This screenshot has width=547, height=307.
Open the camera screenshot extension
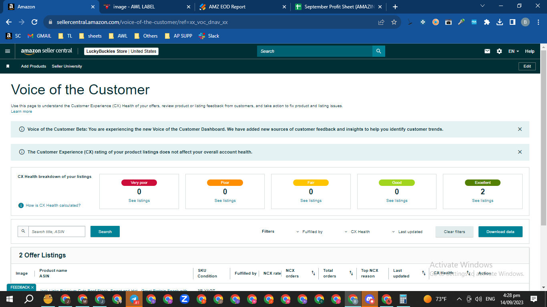pos(448,22)
